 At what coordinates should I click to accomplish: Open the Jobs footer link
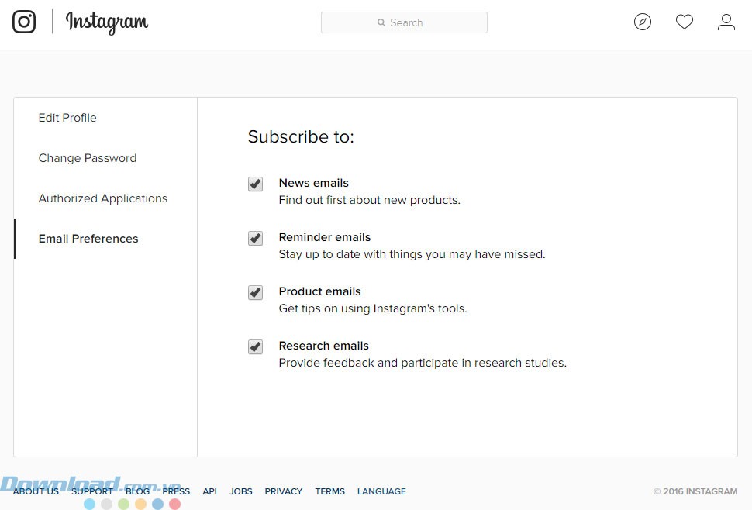(x=241, y=491)
